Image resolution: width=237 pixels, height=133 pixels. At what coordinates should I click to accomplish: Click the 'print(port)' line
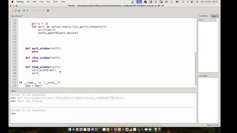pos(47,30)
